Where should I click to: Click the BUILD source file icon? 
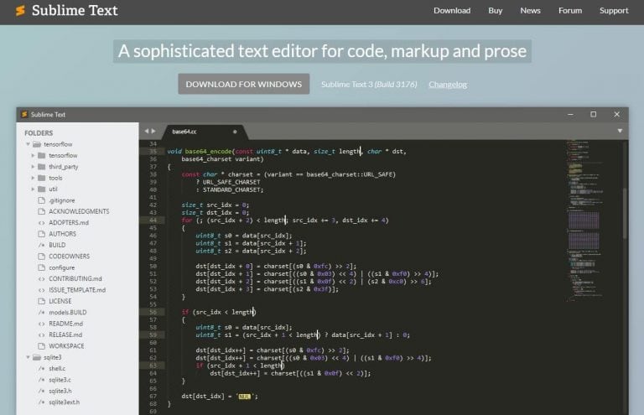click(41, 245)
